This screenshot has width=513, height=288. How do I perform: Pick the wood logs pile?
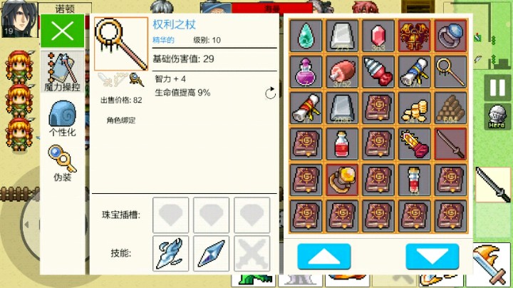pos(450,108)
